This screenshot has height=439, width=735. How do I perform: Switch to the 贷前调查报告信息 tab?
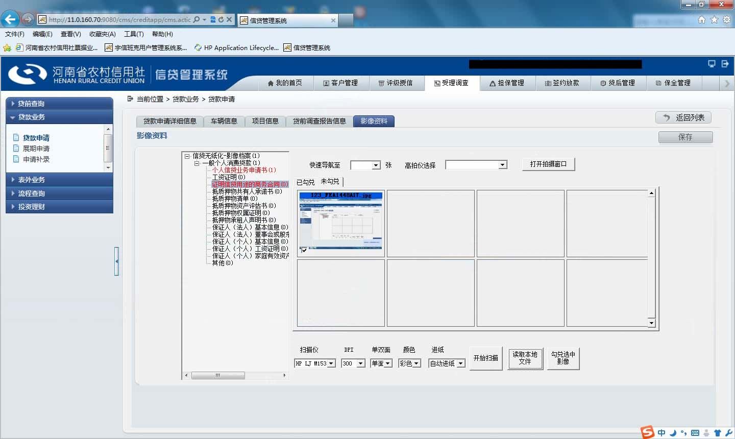click(x=320, y=121)
